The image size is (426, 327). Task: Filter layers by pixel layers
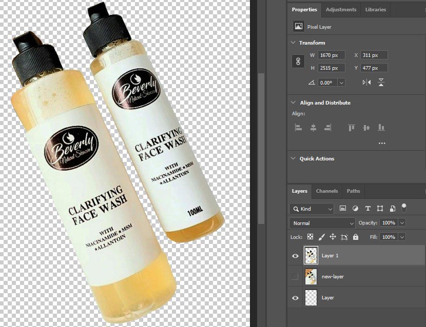(342, 209)
